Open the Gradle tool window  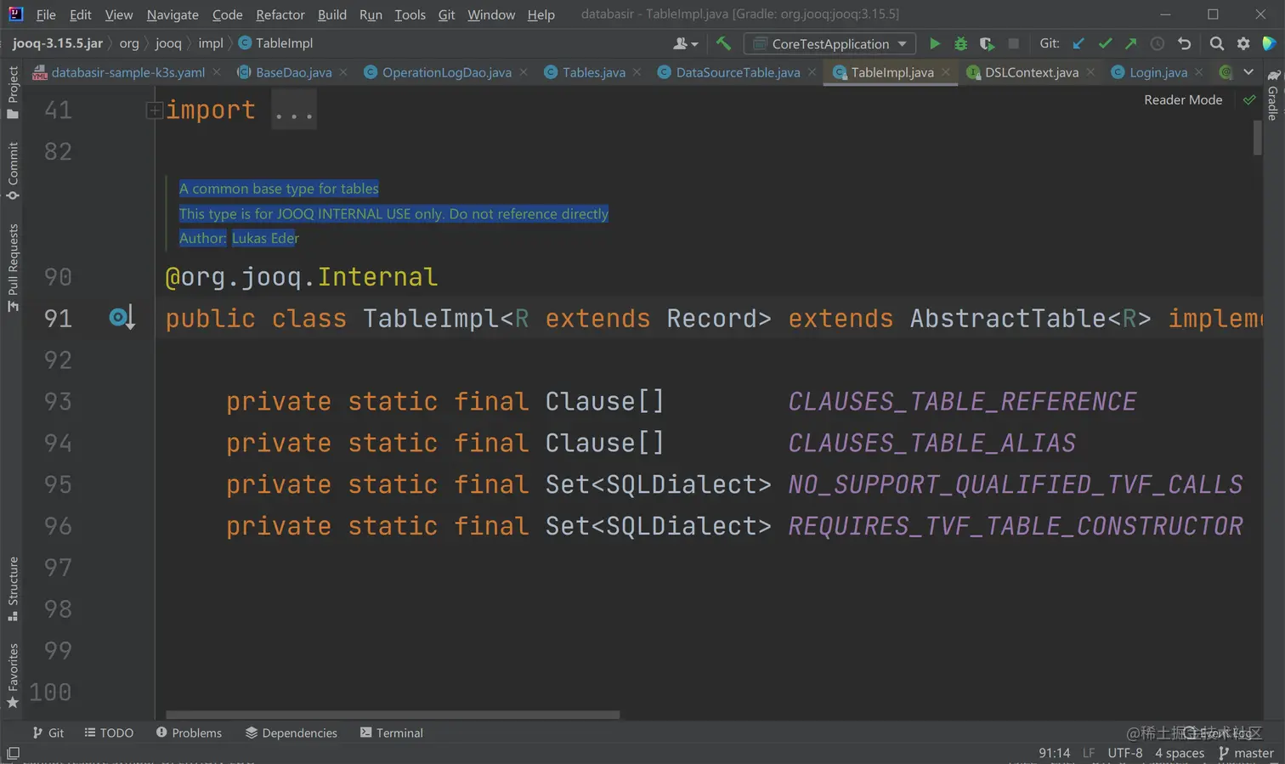coord(1273,96)
